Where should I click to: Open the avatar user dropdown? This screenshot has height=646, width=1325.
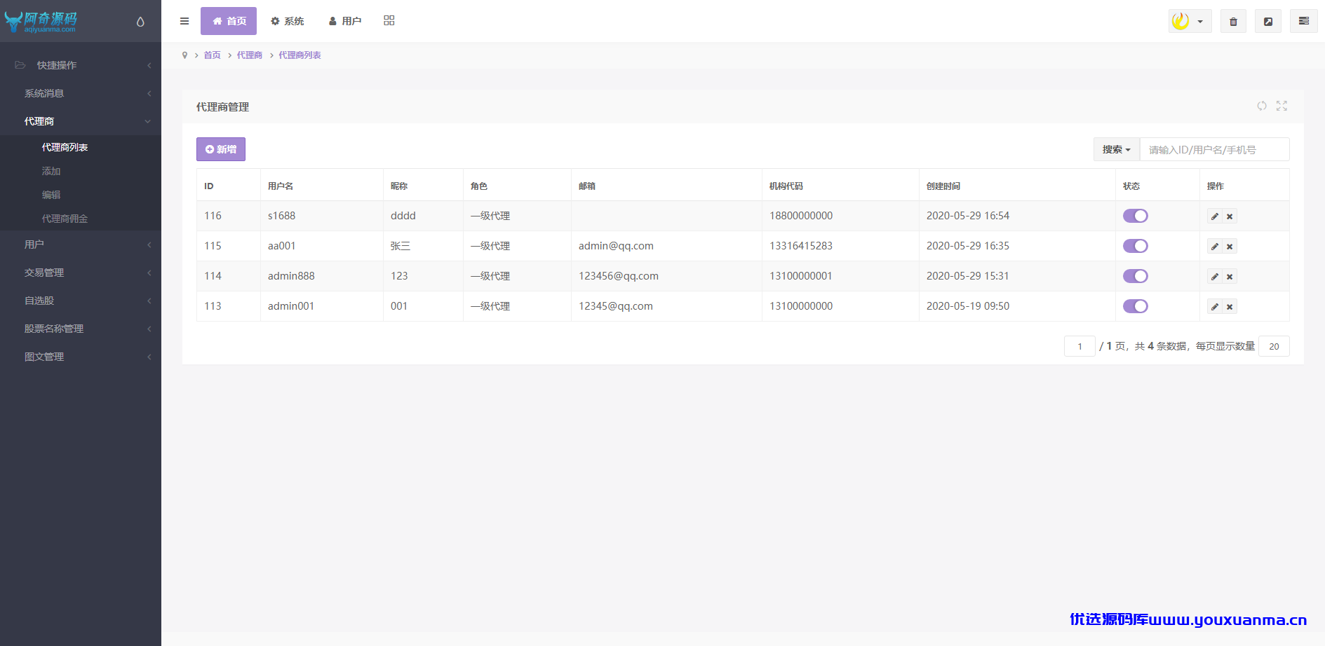click(1190, 21)
